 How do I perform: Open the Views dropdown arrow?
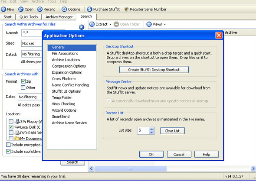pos(165,24)
